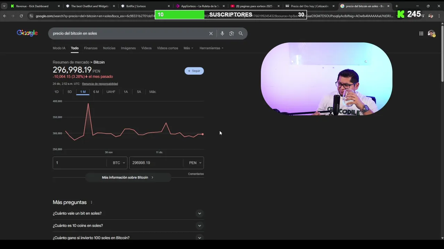Edit the BTC amount field

point(80,163)
